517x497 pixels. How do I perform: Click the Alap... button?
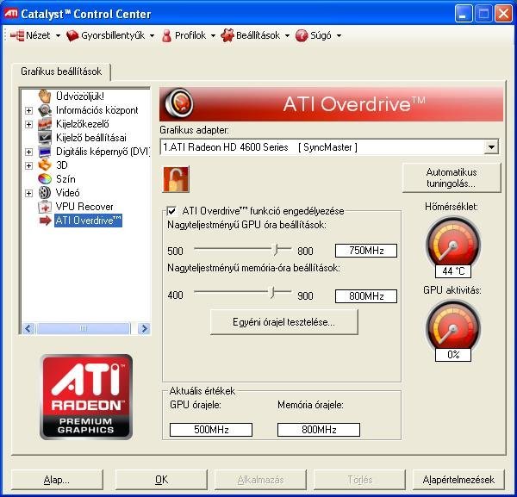click(x=57, y=480)
